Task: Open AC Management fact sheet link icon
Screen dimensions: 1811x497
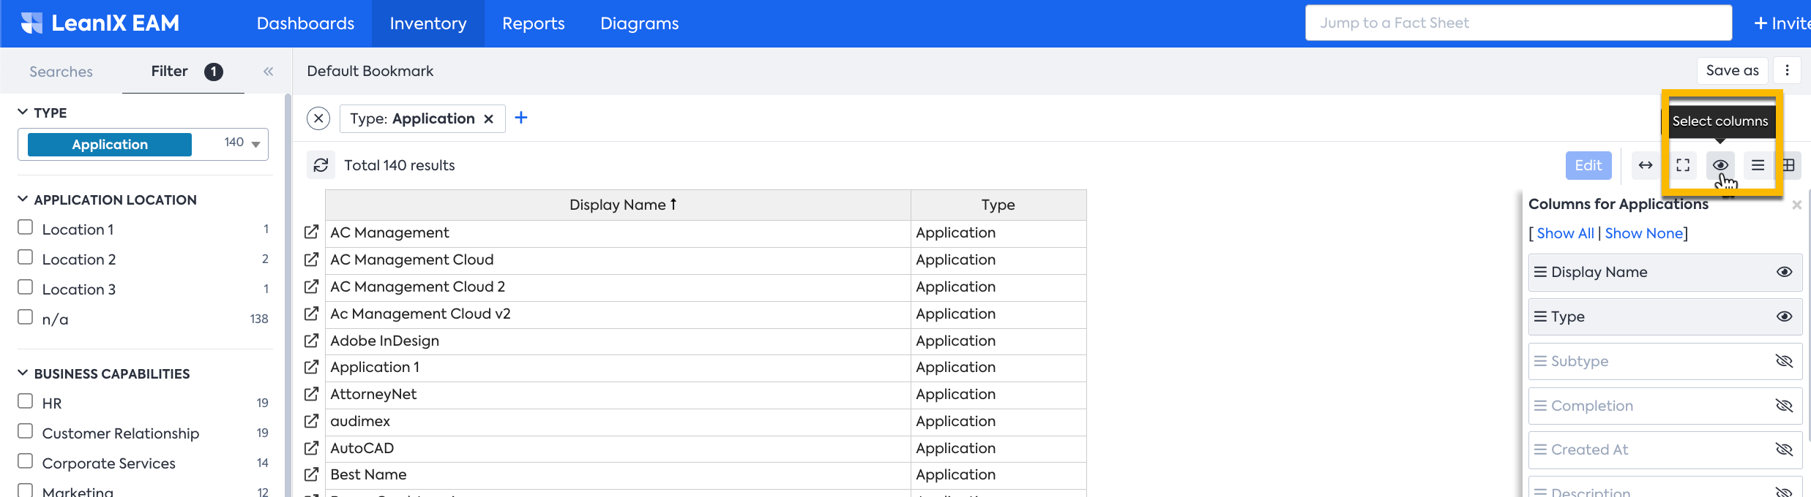Action: (311, 232)
